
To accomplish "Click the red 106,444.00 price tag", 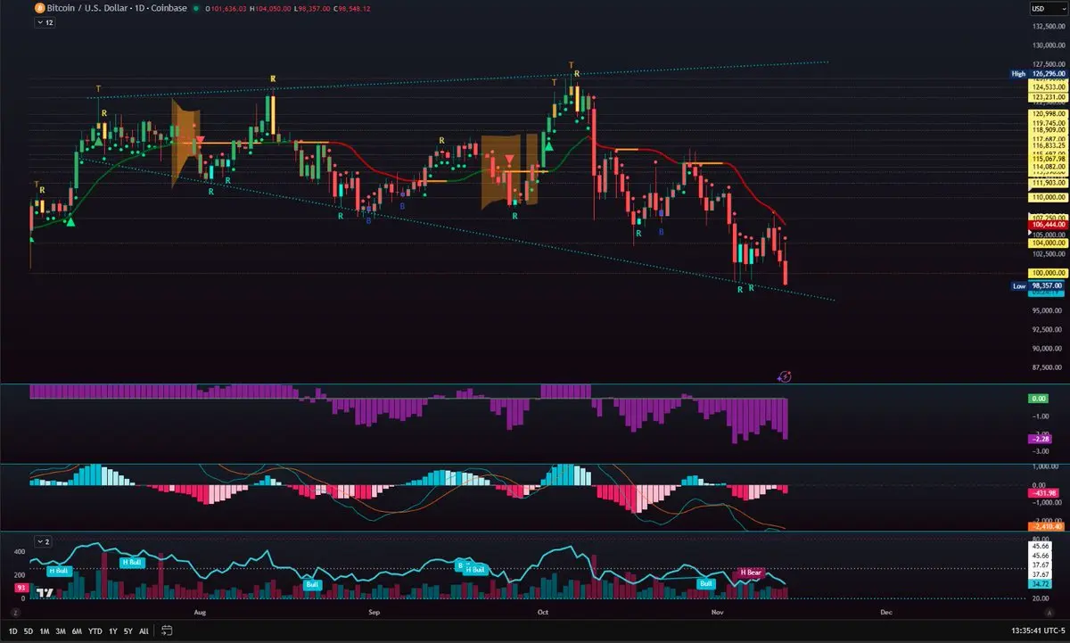I will click(1048, 226).
